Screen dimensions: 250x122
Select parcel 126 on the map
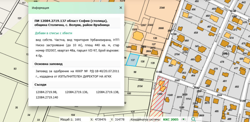click(x=155, y=38)
